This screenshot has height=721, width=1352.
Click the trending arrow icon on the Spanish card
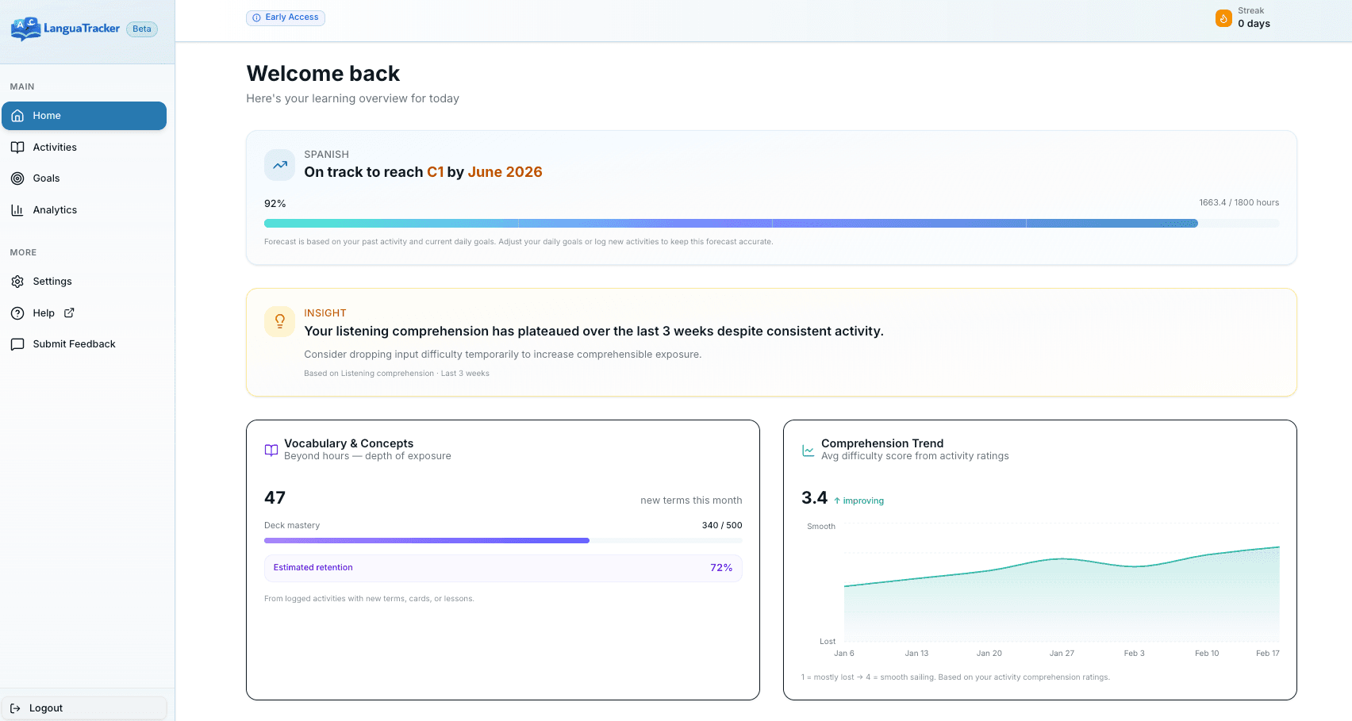tap(279, 164)
